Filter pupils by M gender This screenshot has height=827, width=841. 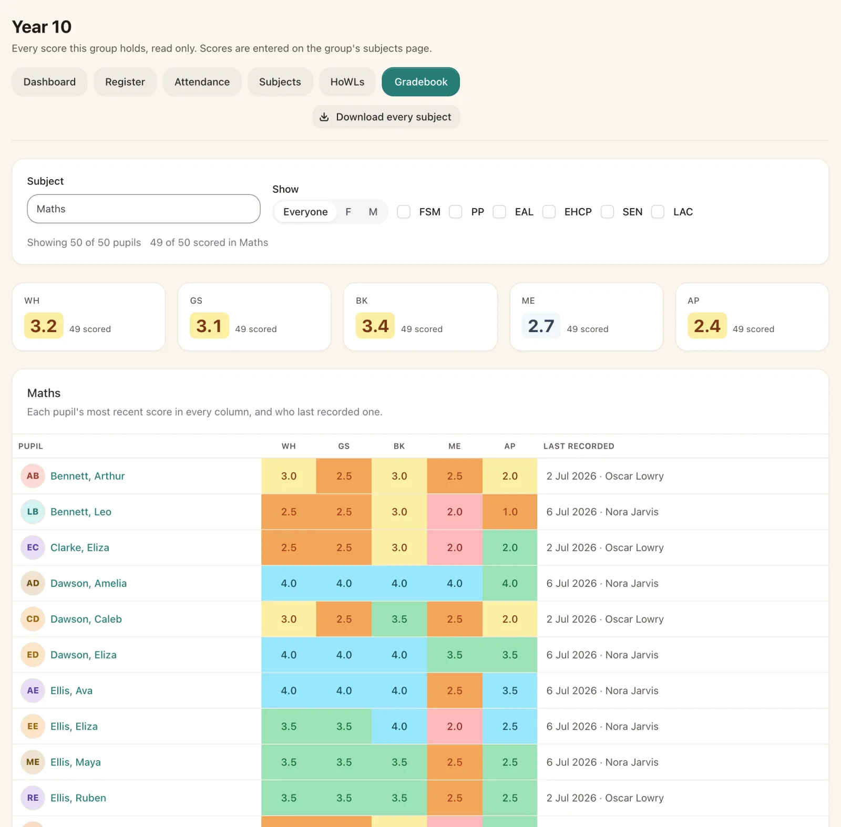click(x=373, y=212)
